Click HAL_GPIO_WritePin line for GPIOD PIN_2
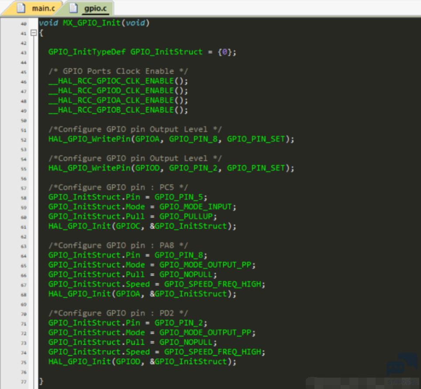This screenshot has width=421, height=389. click(171, 168)
